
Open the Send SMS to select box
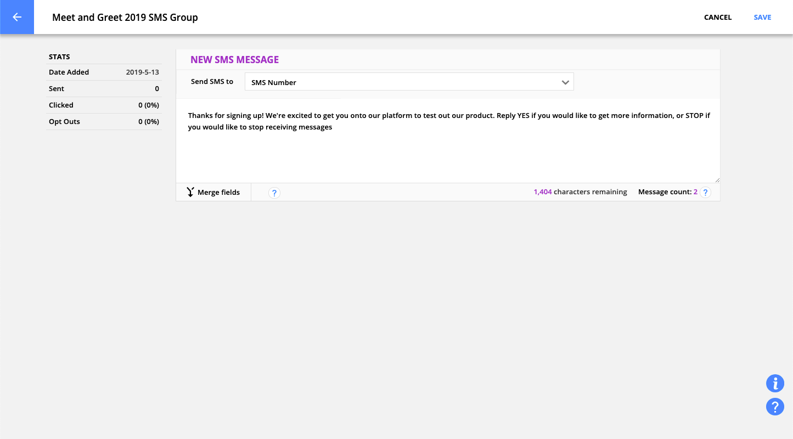409,82
